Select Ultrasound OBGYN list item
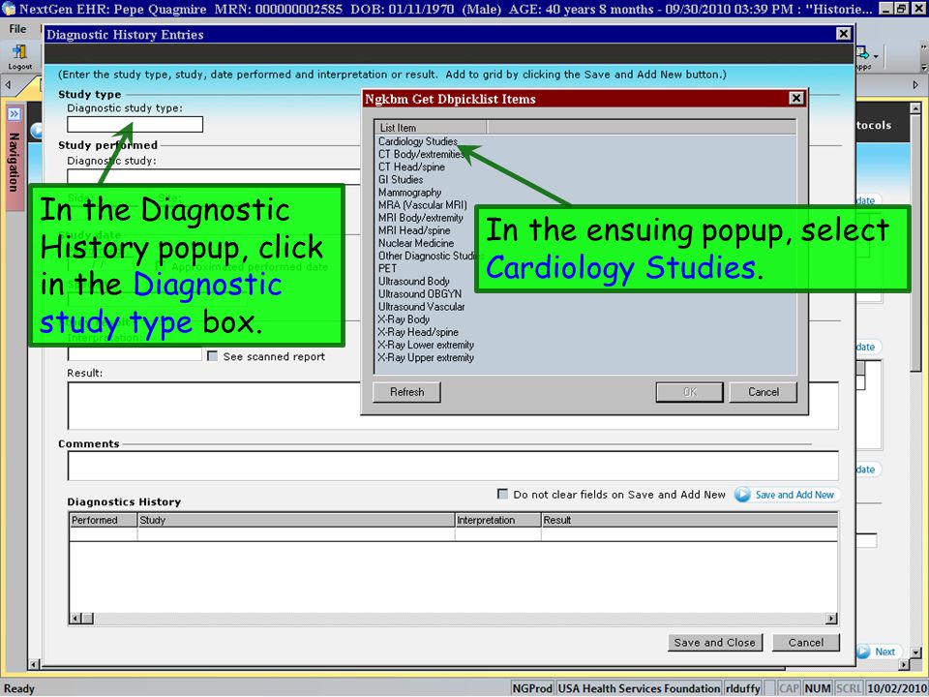This screenshot has width=929, height=697. coord(419,294)
